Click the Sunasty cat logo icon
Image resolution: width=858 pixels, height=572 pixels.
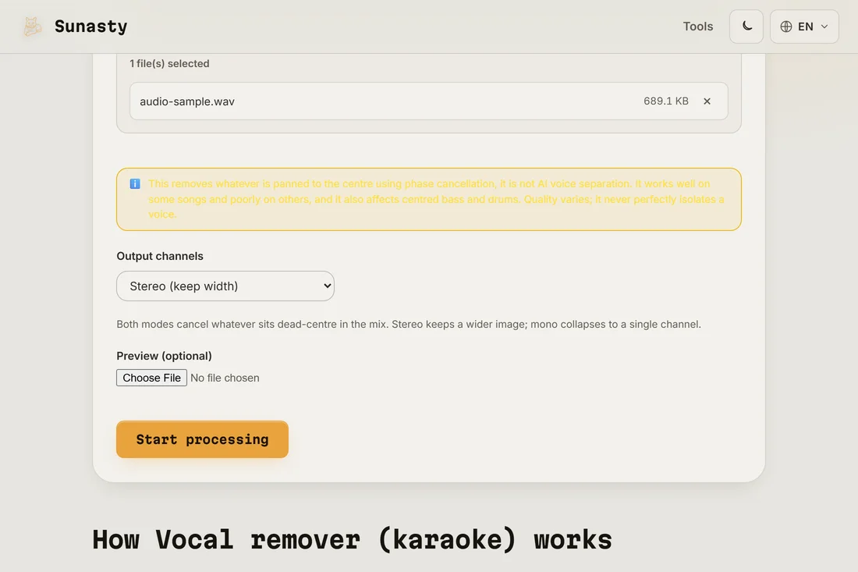coord(32,27)
